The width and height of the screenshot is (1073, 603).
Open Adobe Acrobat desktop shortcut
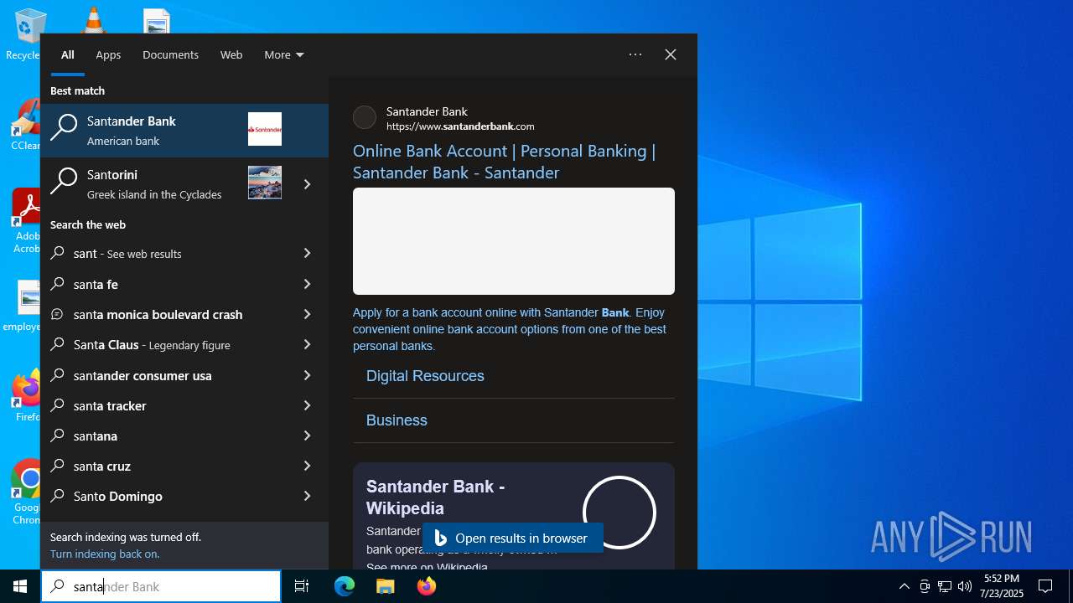(27, 221)
